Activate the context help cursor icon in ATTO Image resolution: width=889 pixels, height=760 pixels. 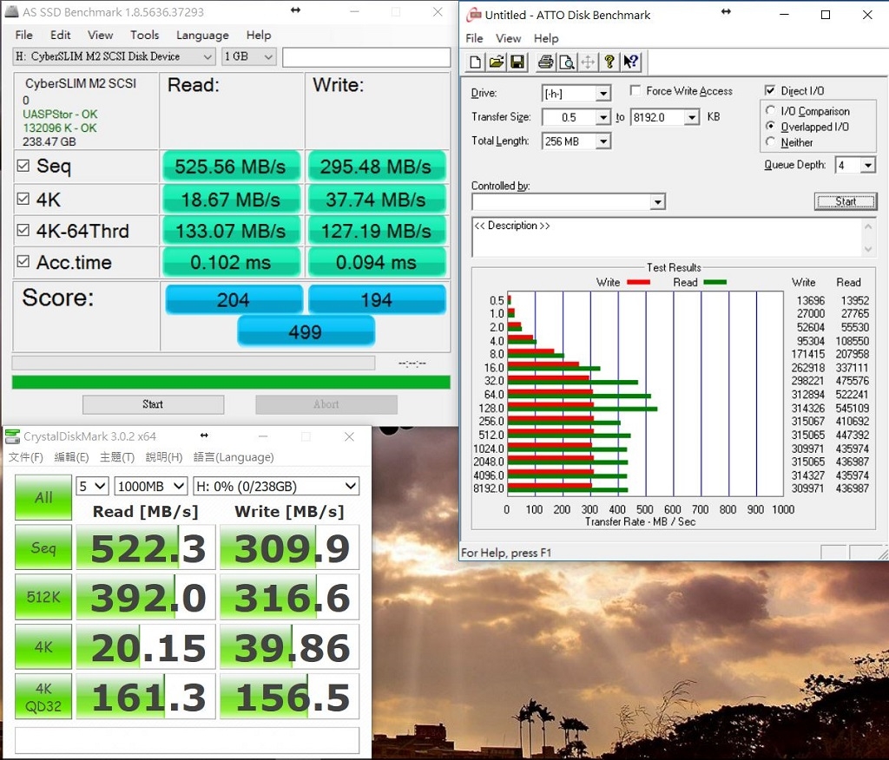630,62
